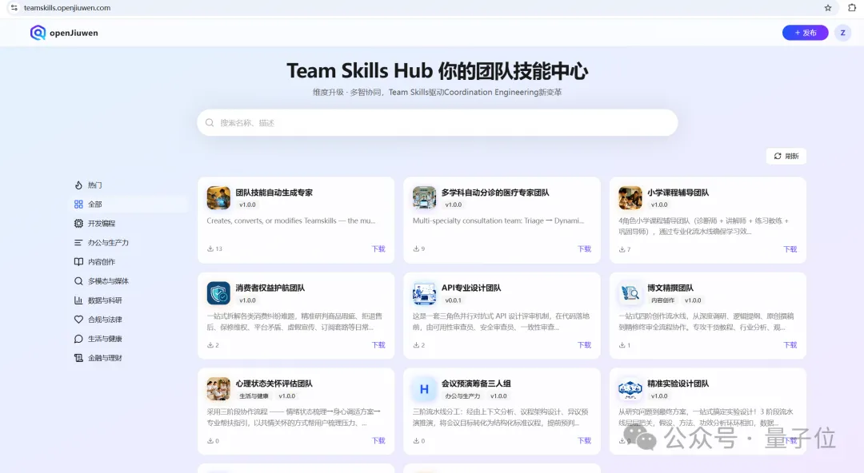Image resolution: width=864 pixels, height=473 pixels.
Task: Switch to the 全部 category in sidebar
Action: point(90,204)
